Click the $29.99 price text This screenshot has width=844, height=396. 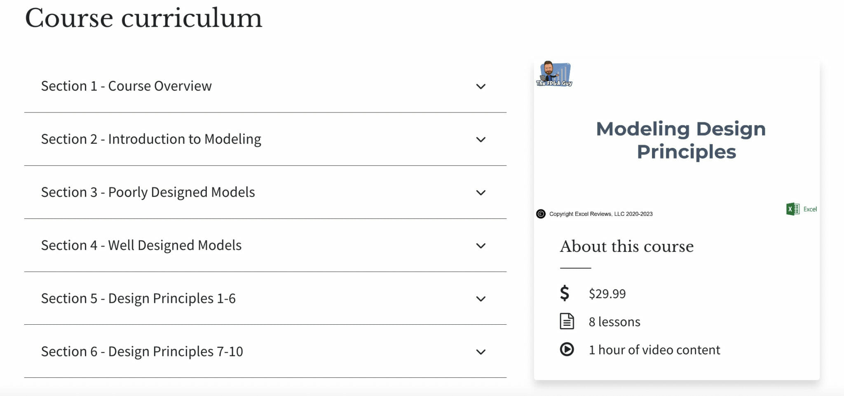tap(607, 293)
